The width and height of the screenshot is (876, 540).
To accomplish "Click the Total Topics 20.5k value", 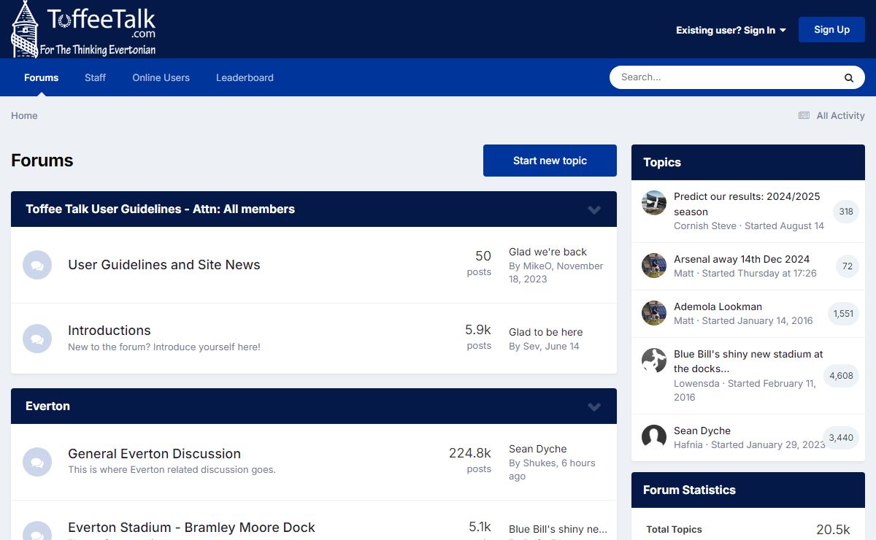I will point(833,530).
